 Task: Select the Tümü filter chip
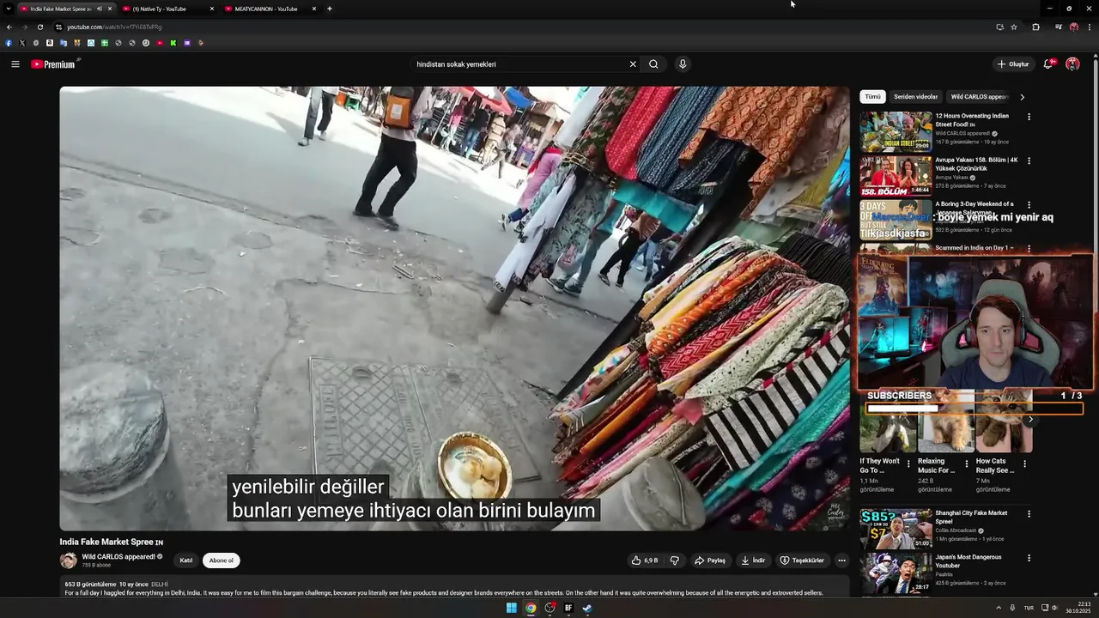[872, 97]
